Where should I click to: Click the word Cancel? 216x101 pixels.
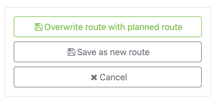(113, 77)
